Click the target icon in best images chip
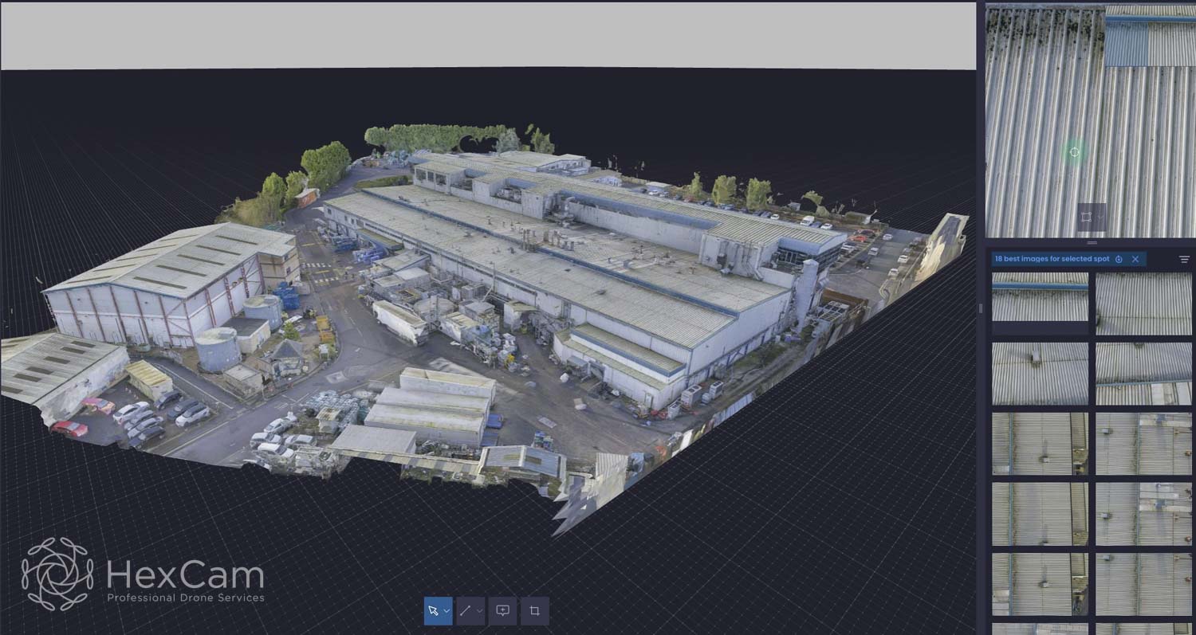Screen dimensions: 1196x635 (1119, 259)
